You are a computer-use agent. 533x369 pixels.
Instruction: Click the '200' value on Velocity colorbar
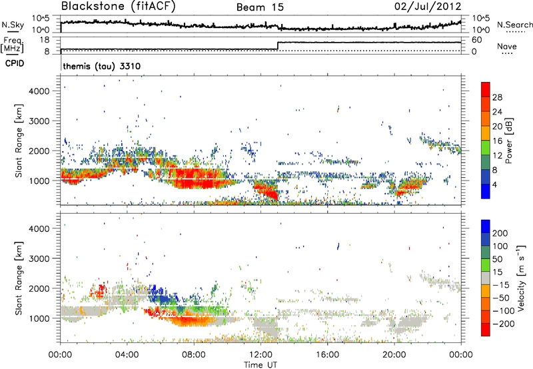point(500,233)
